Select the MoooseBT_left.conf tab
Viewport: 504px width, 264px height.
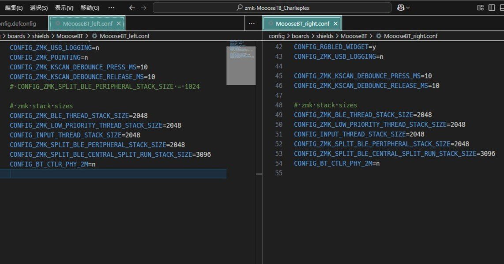point(87,23)
